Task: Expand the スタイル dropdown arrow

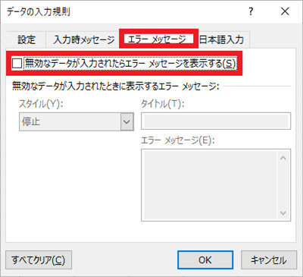Action: [x=127, y=122]
